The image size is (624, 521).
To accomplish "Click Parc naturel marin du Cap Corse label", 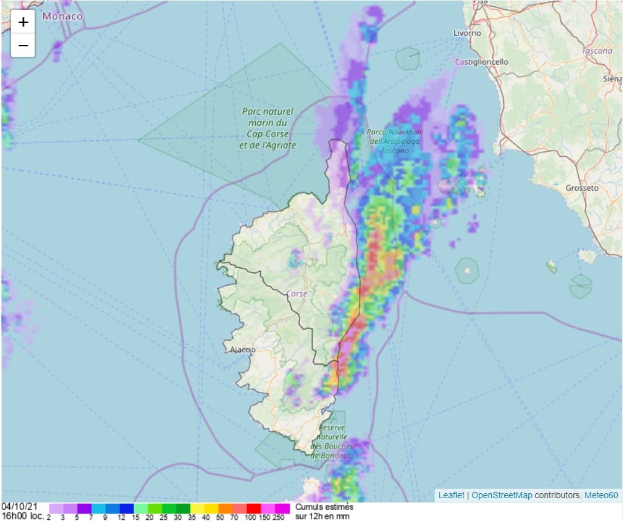I will click(267, 128).
